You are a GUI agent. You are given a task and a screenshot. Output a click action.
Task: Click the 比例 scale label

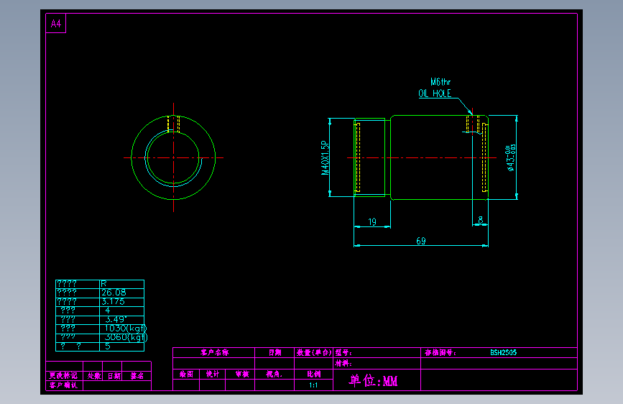314,375
